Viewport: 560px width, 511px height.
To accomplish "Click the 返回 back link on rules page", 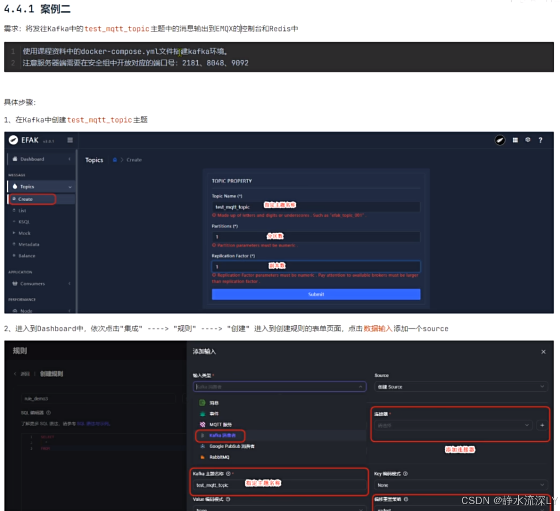I will coord(23,374).
